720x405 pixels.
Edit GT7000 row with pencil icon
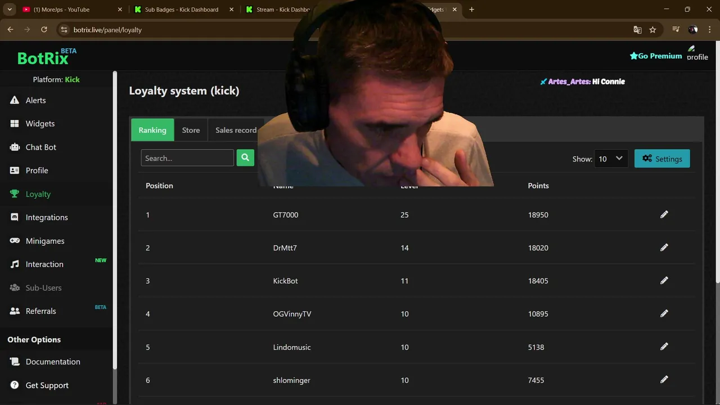664,214
